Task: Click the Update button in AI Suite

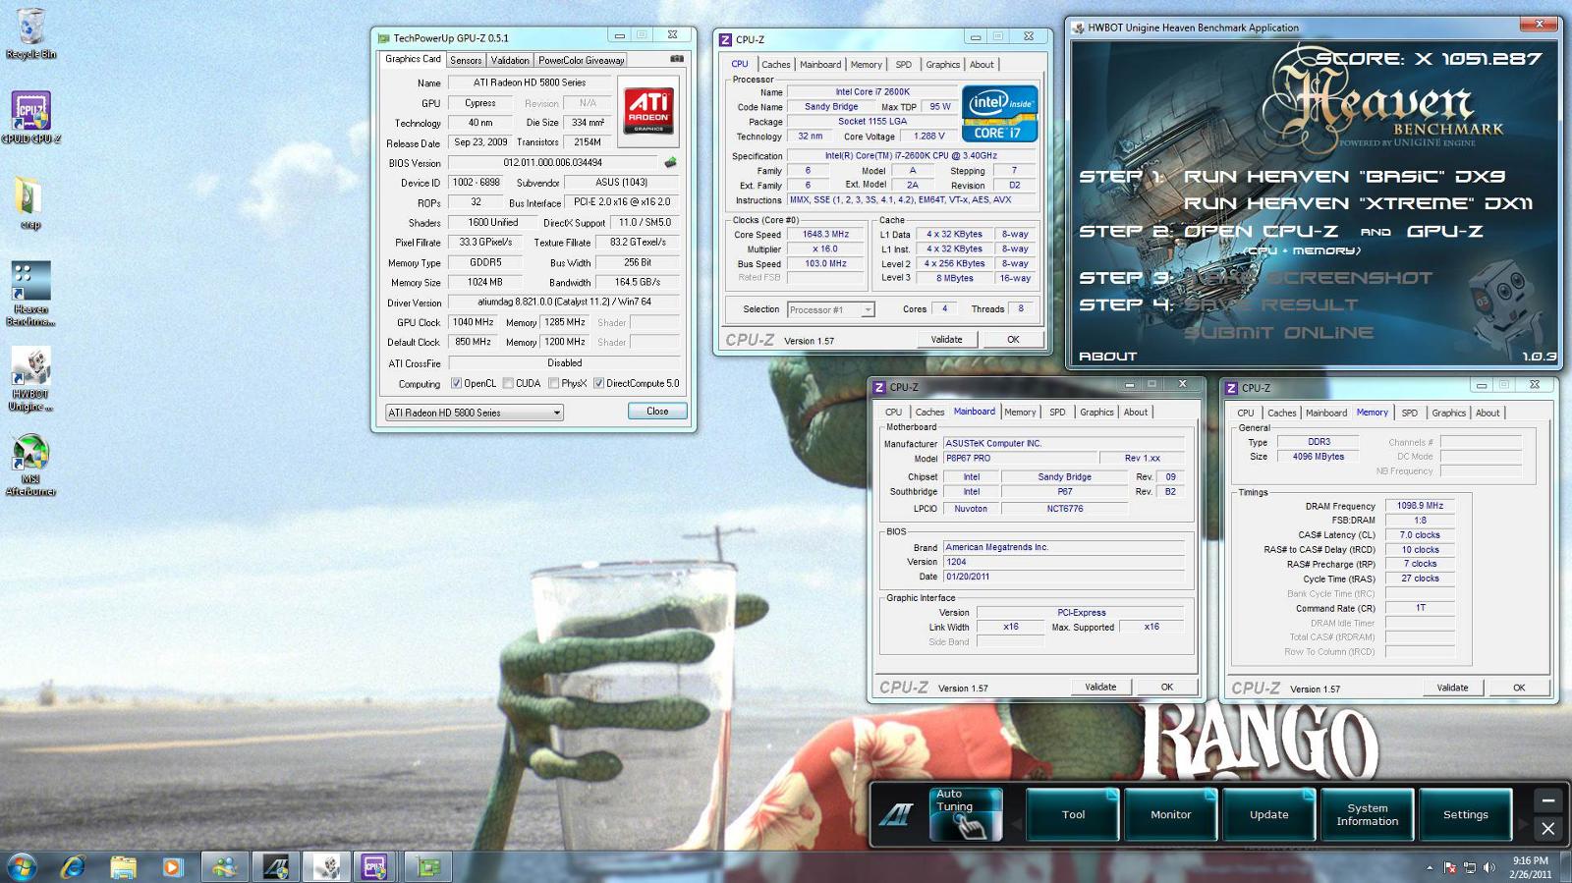Action: coord(1269,814)
